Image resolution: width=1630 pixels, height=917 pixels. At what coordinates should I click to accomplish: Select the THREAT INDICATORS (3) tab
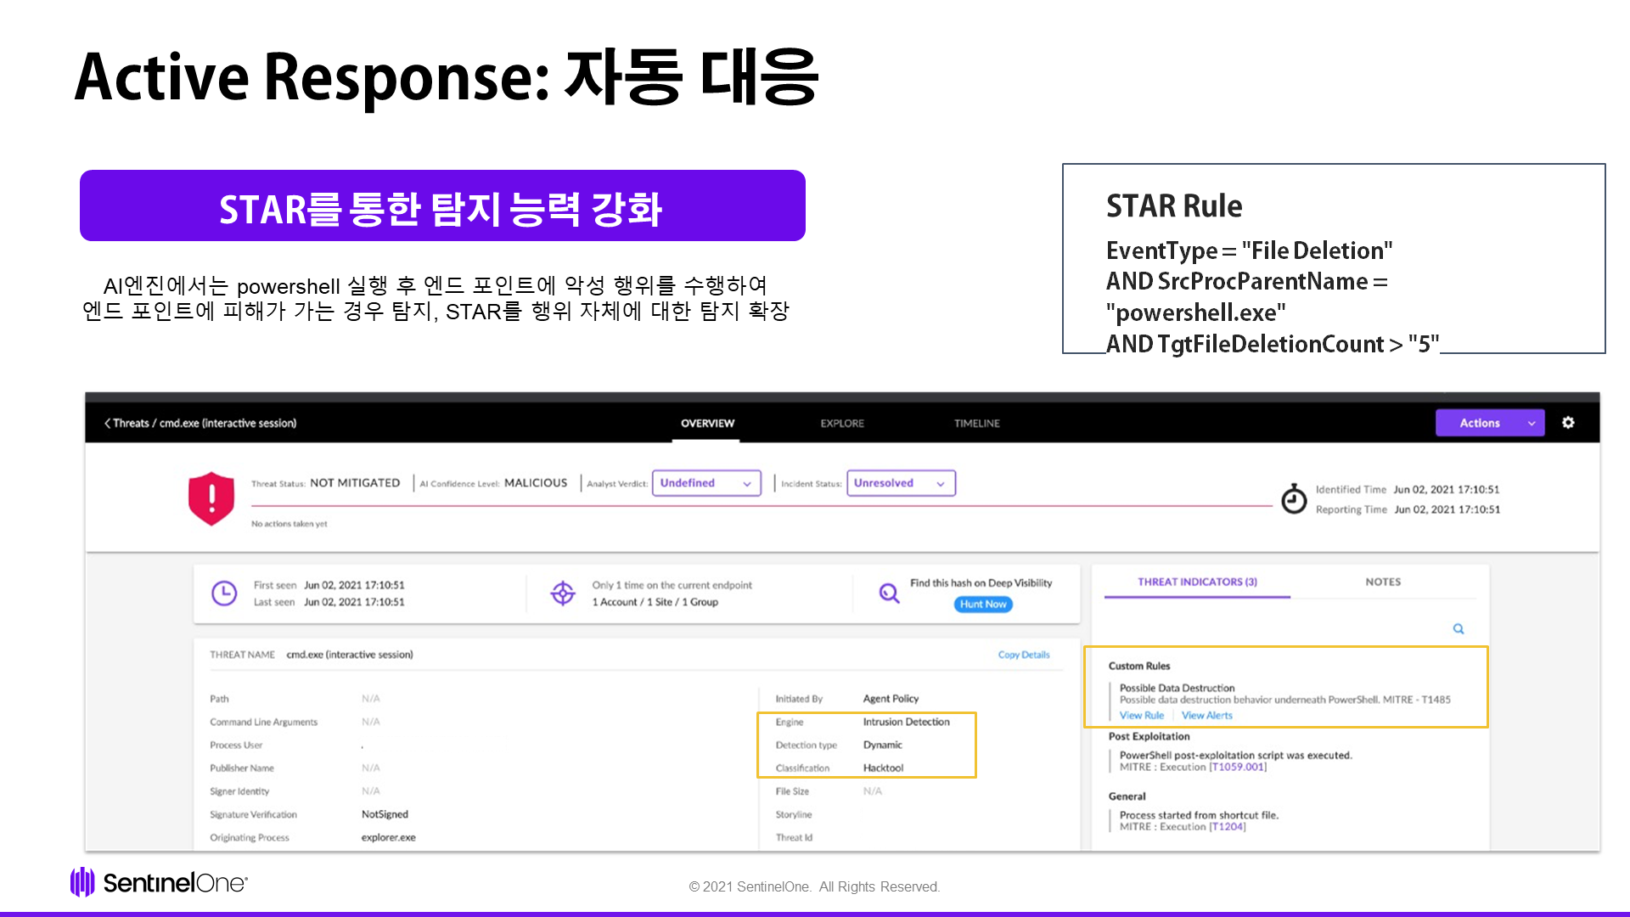pyautogui.click(x=1197, y=582)
